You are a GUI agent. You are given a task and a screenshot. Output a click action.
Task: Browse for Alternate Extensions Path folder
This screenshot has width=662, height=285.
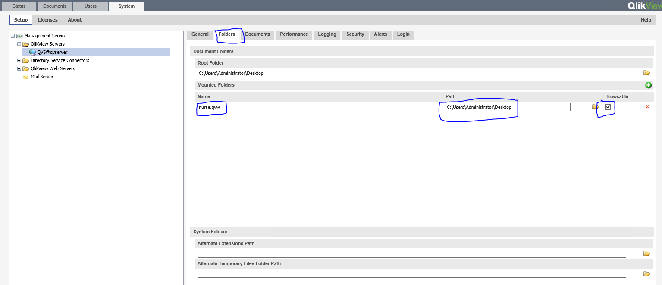[x=646, y=254]
